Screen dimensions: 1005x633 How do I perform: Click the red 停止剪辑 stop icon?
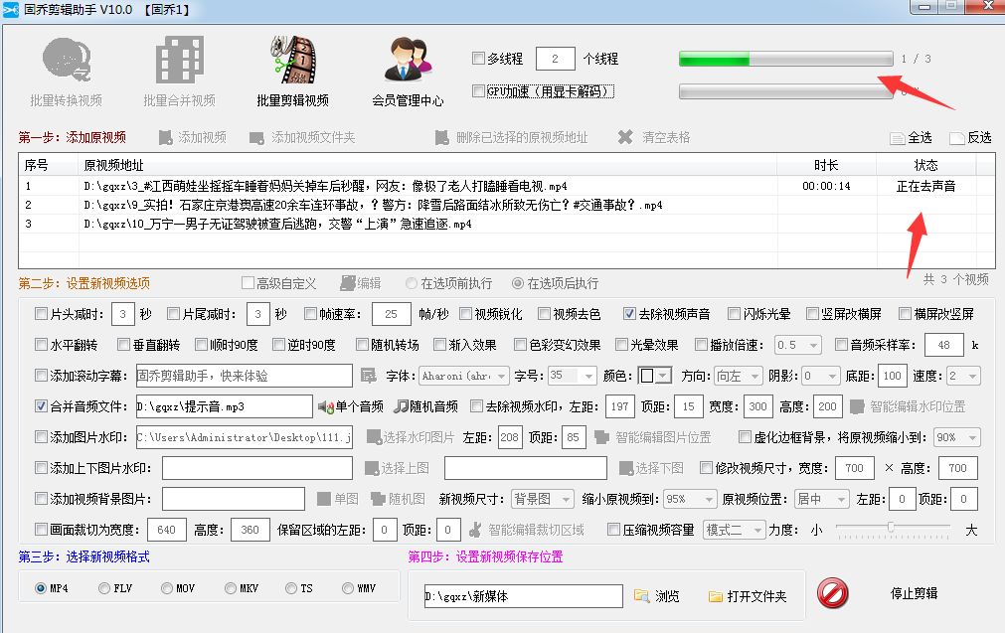click(x=833, y=594)
